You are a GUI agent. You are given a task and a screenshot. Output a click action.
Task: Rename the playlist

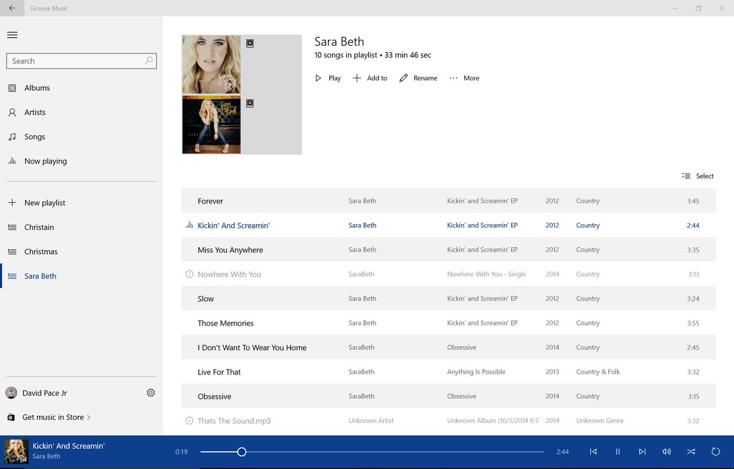point(418,78)
